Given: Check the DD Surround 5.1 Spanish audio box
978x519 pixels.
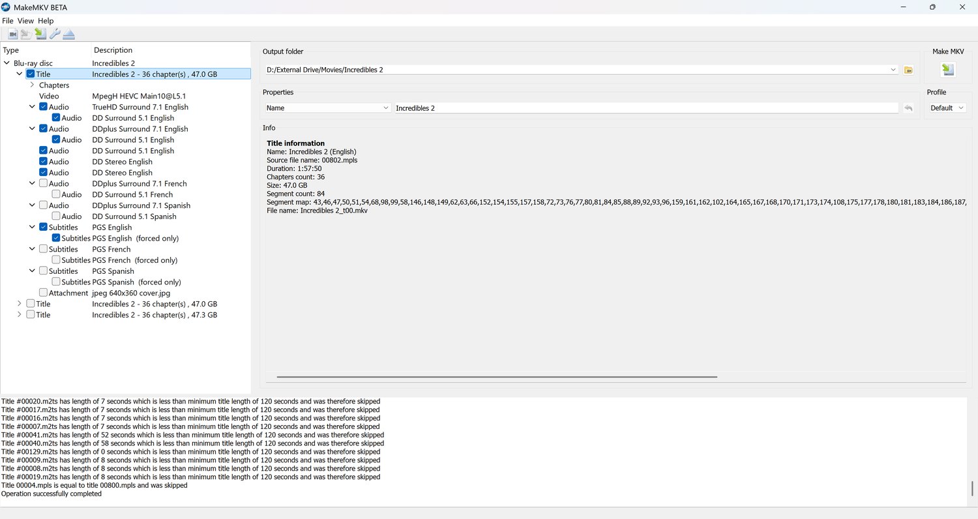Looking at the screenshot, I should 56,216.
